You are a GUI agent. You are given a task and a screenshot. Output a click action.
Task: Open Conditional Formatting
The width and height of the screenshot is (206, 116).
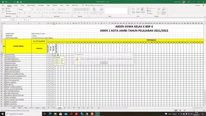[x=94, y=11]
